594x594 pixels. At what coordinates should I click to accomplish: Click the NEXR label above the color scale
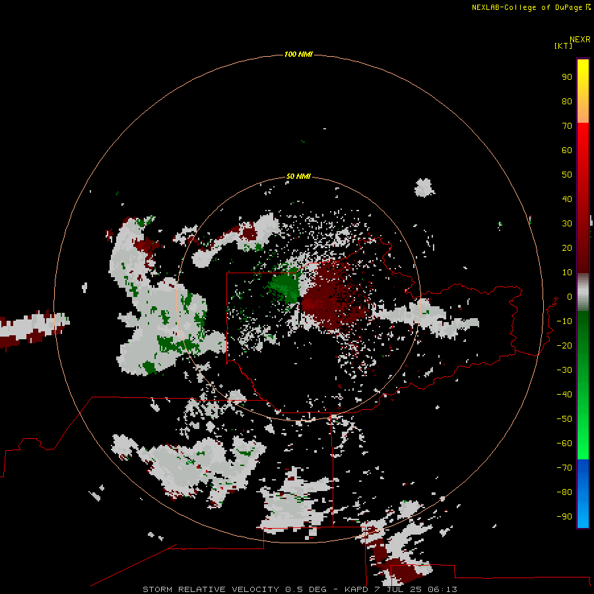point(580,40)
